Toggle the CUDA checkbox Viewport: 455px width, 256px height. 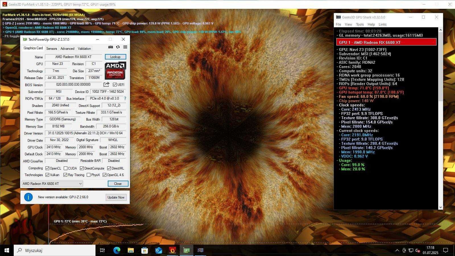[x=66, y=168]
